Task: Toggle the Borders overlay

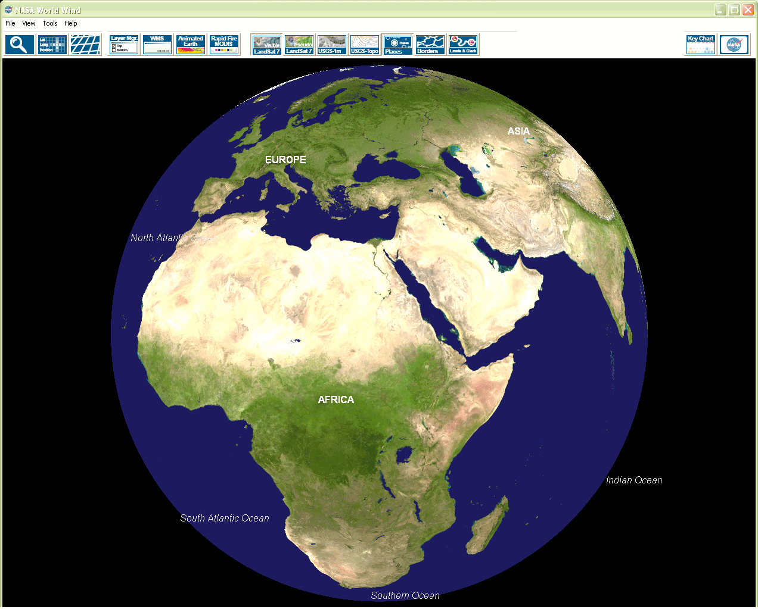Action: tap(430, 45)
